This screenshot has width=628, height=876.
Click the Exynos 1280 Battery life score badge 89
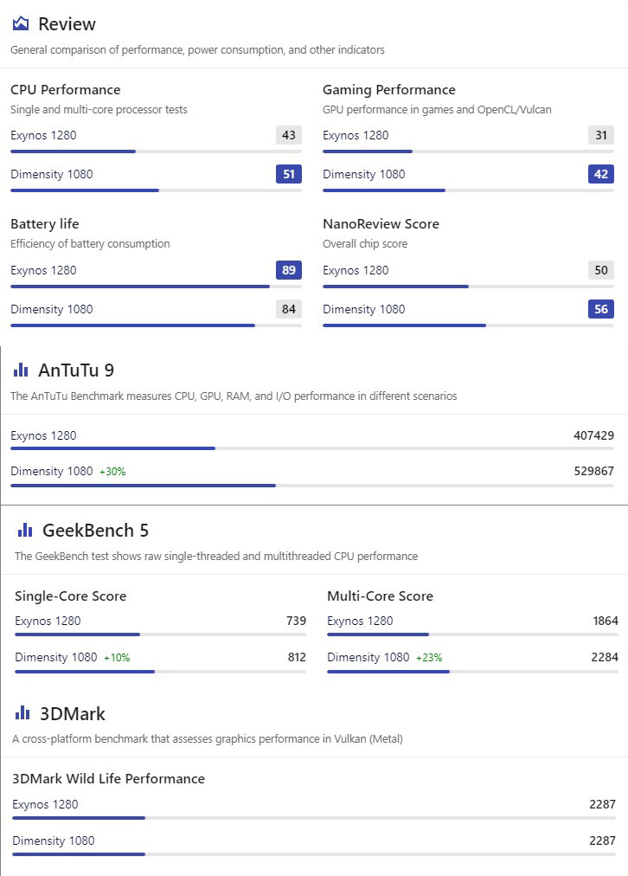click(289, 270)
